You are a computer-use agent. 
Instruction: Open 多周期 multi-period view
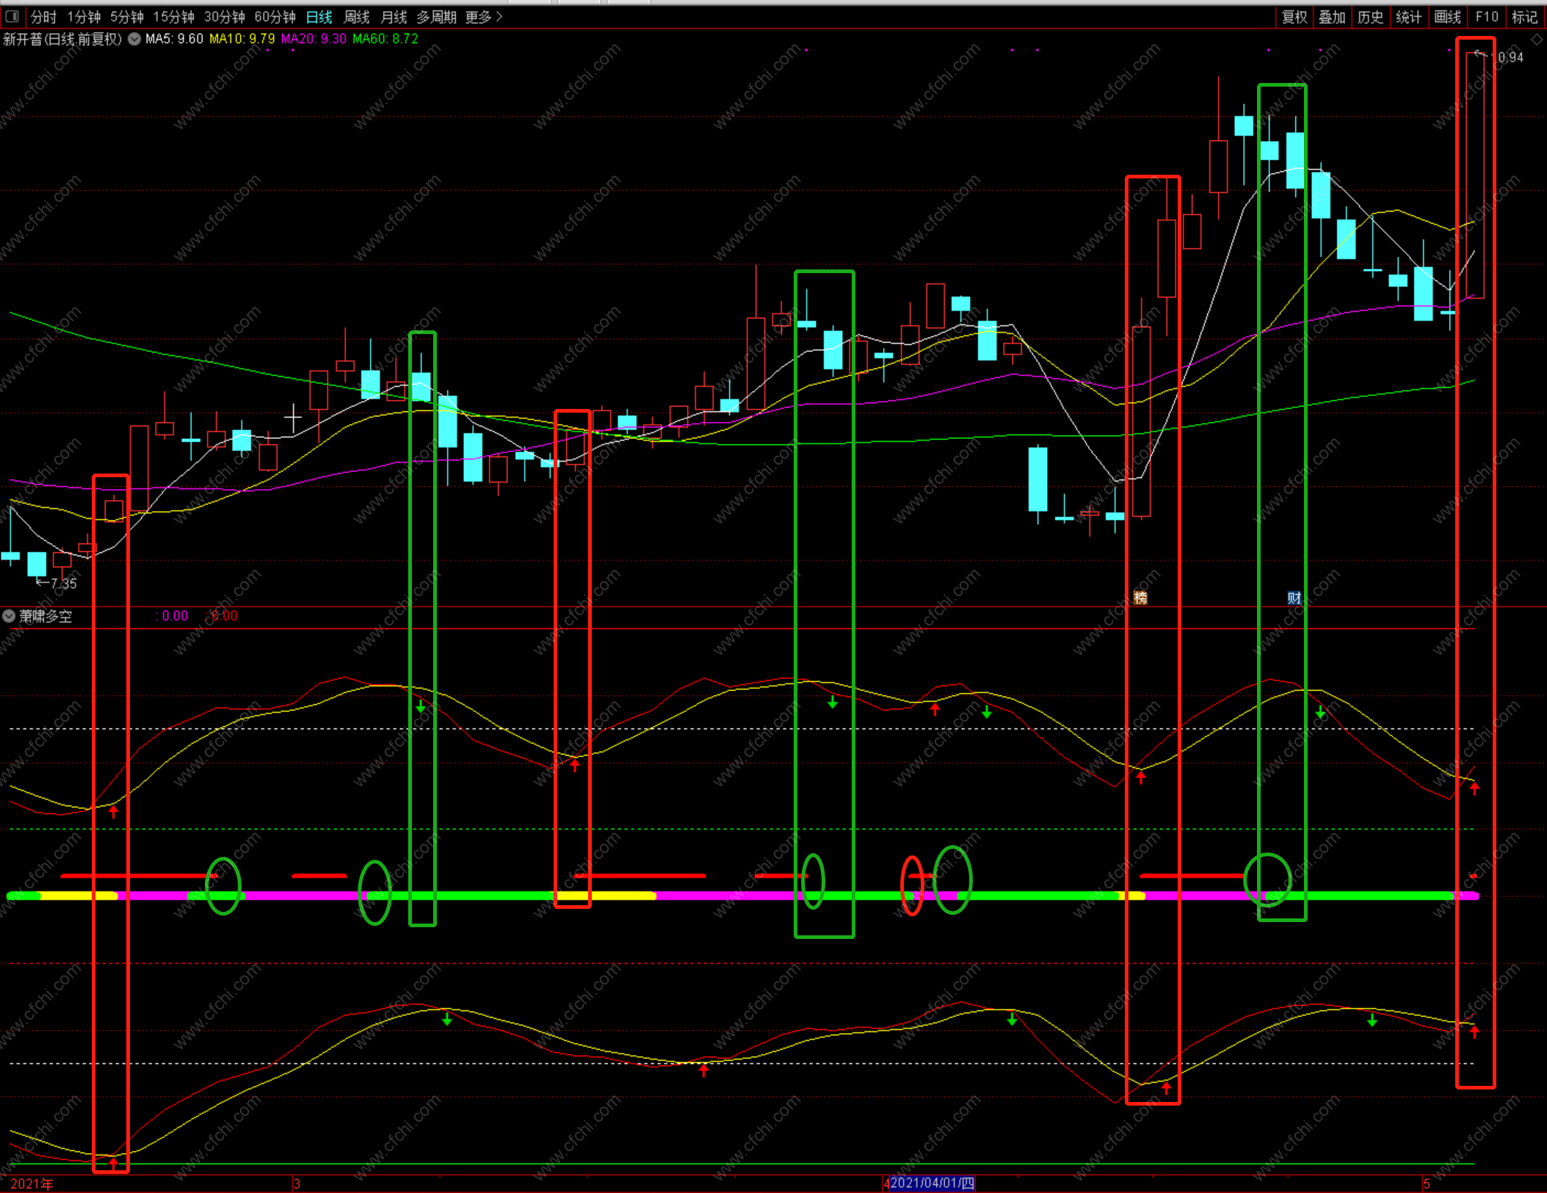coord(436,17)
